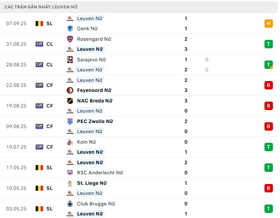Click the Genk Nữ club logo
The image size is (280, 218).
click(70, 29)
